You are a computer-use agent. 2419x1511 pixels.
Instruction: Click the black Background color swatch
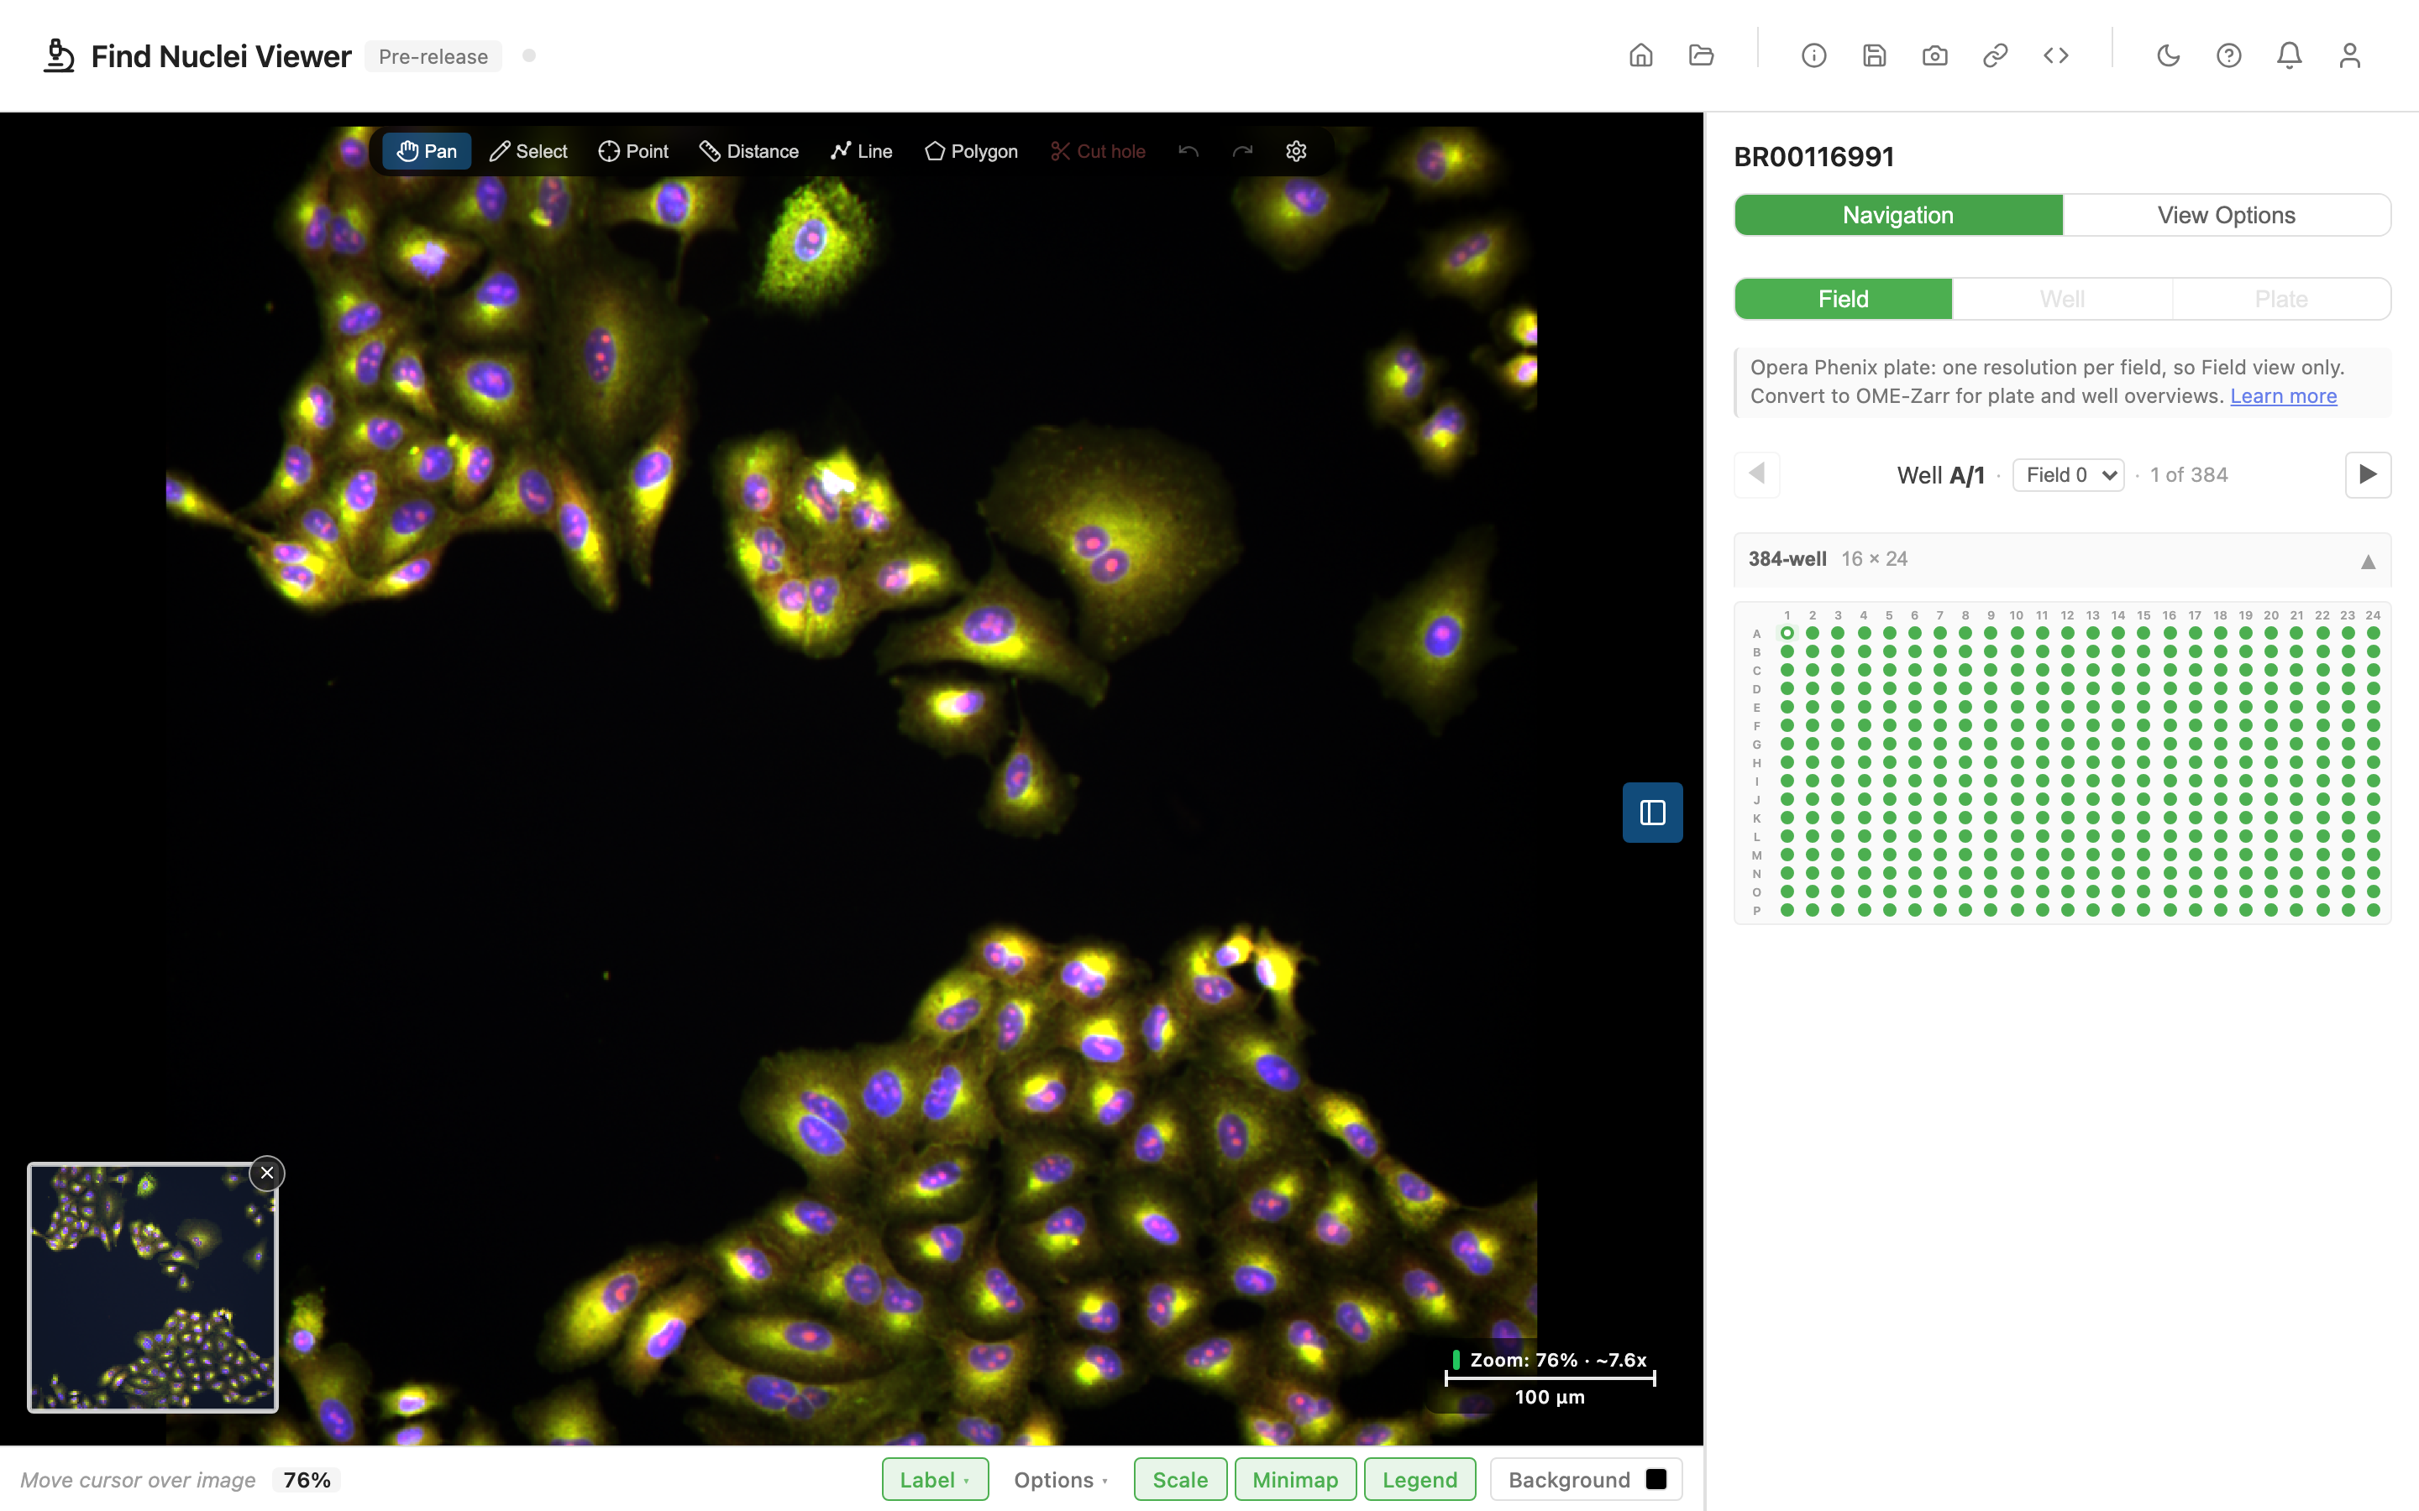click(1656, 1480)
